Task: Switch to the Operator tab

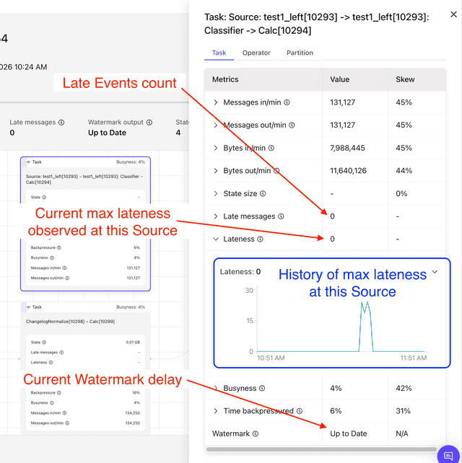Action: pyautogui.click(x=256, y=53)
